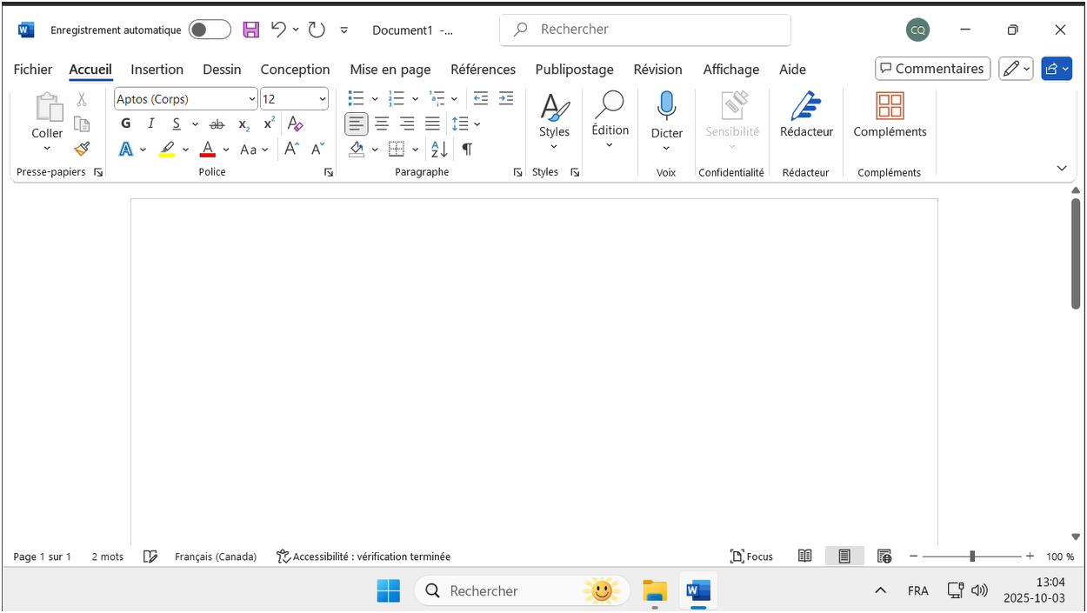Click the Dicter microphone icon
This screenshot has width=1087, height=613.
[666, 107]
